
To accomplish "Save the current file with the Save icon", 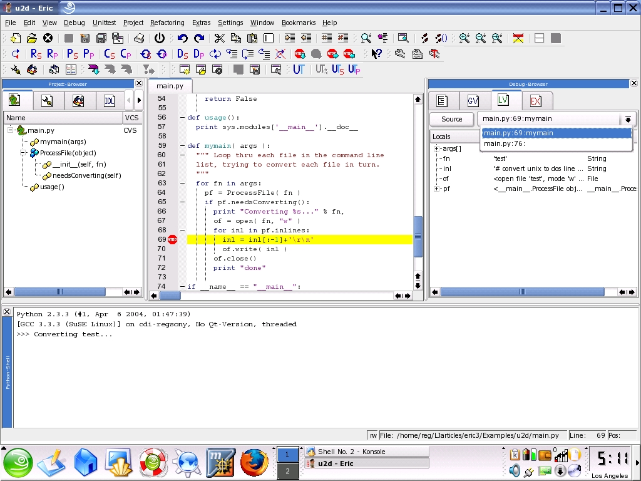I will [x=84, y=39].
